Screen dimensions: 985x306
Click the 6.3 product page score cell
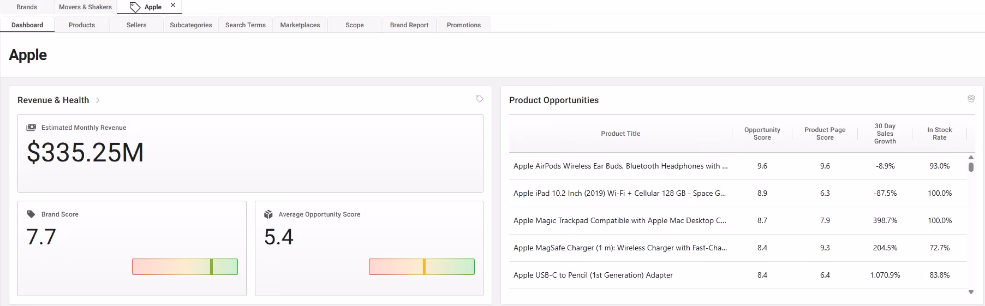click(x=825, y=193)
